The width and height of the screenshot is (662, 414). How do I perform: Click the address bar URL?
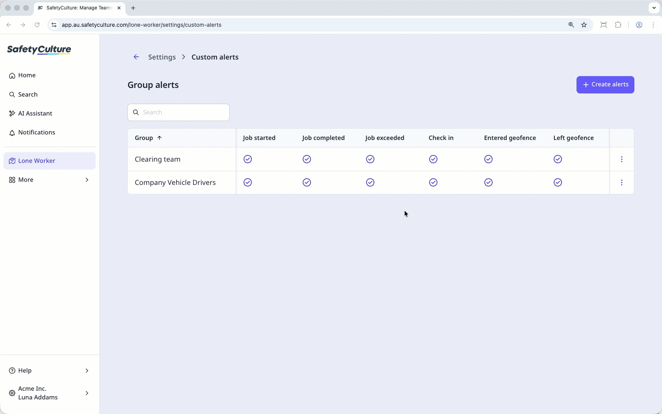(x=141, y=25)
